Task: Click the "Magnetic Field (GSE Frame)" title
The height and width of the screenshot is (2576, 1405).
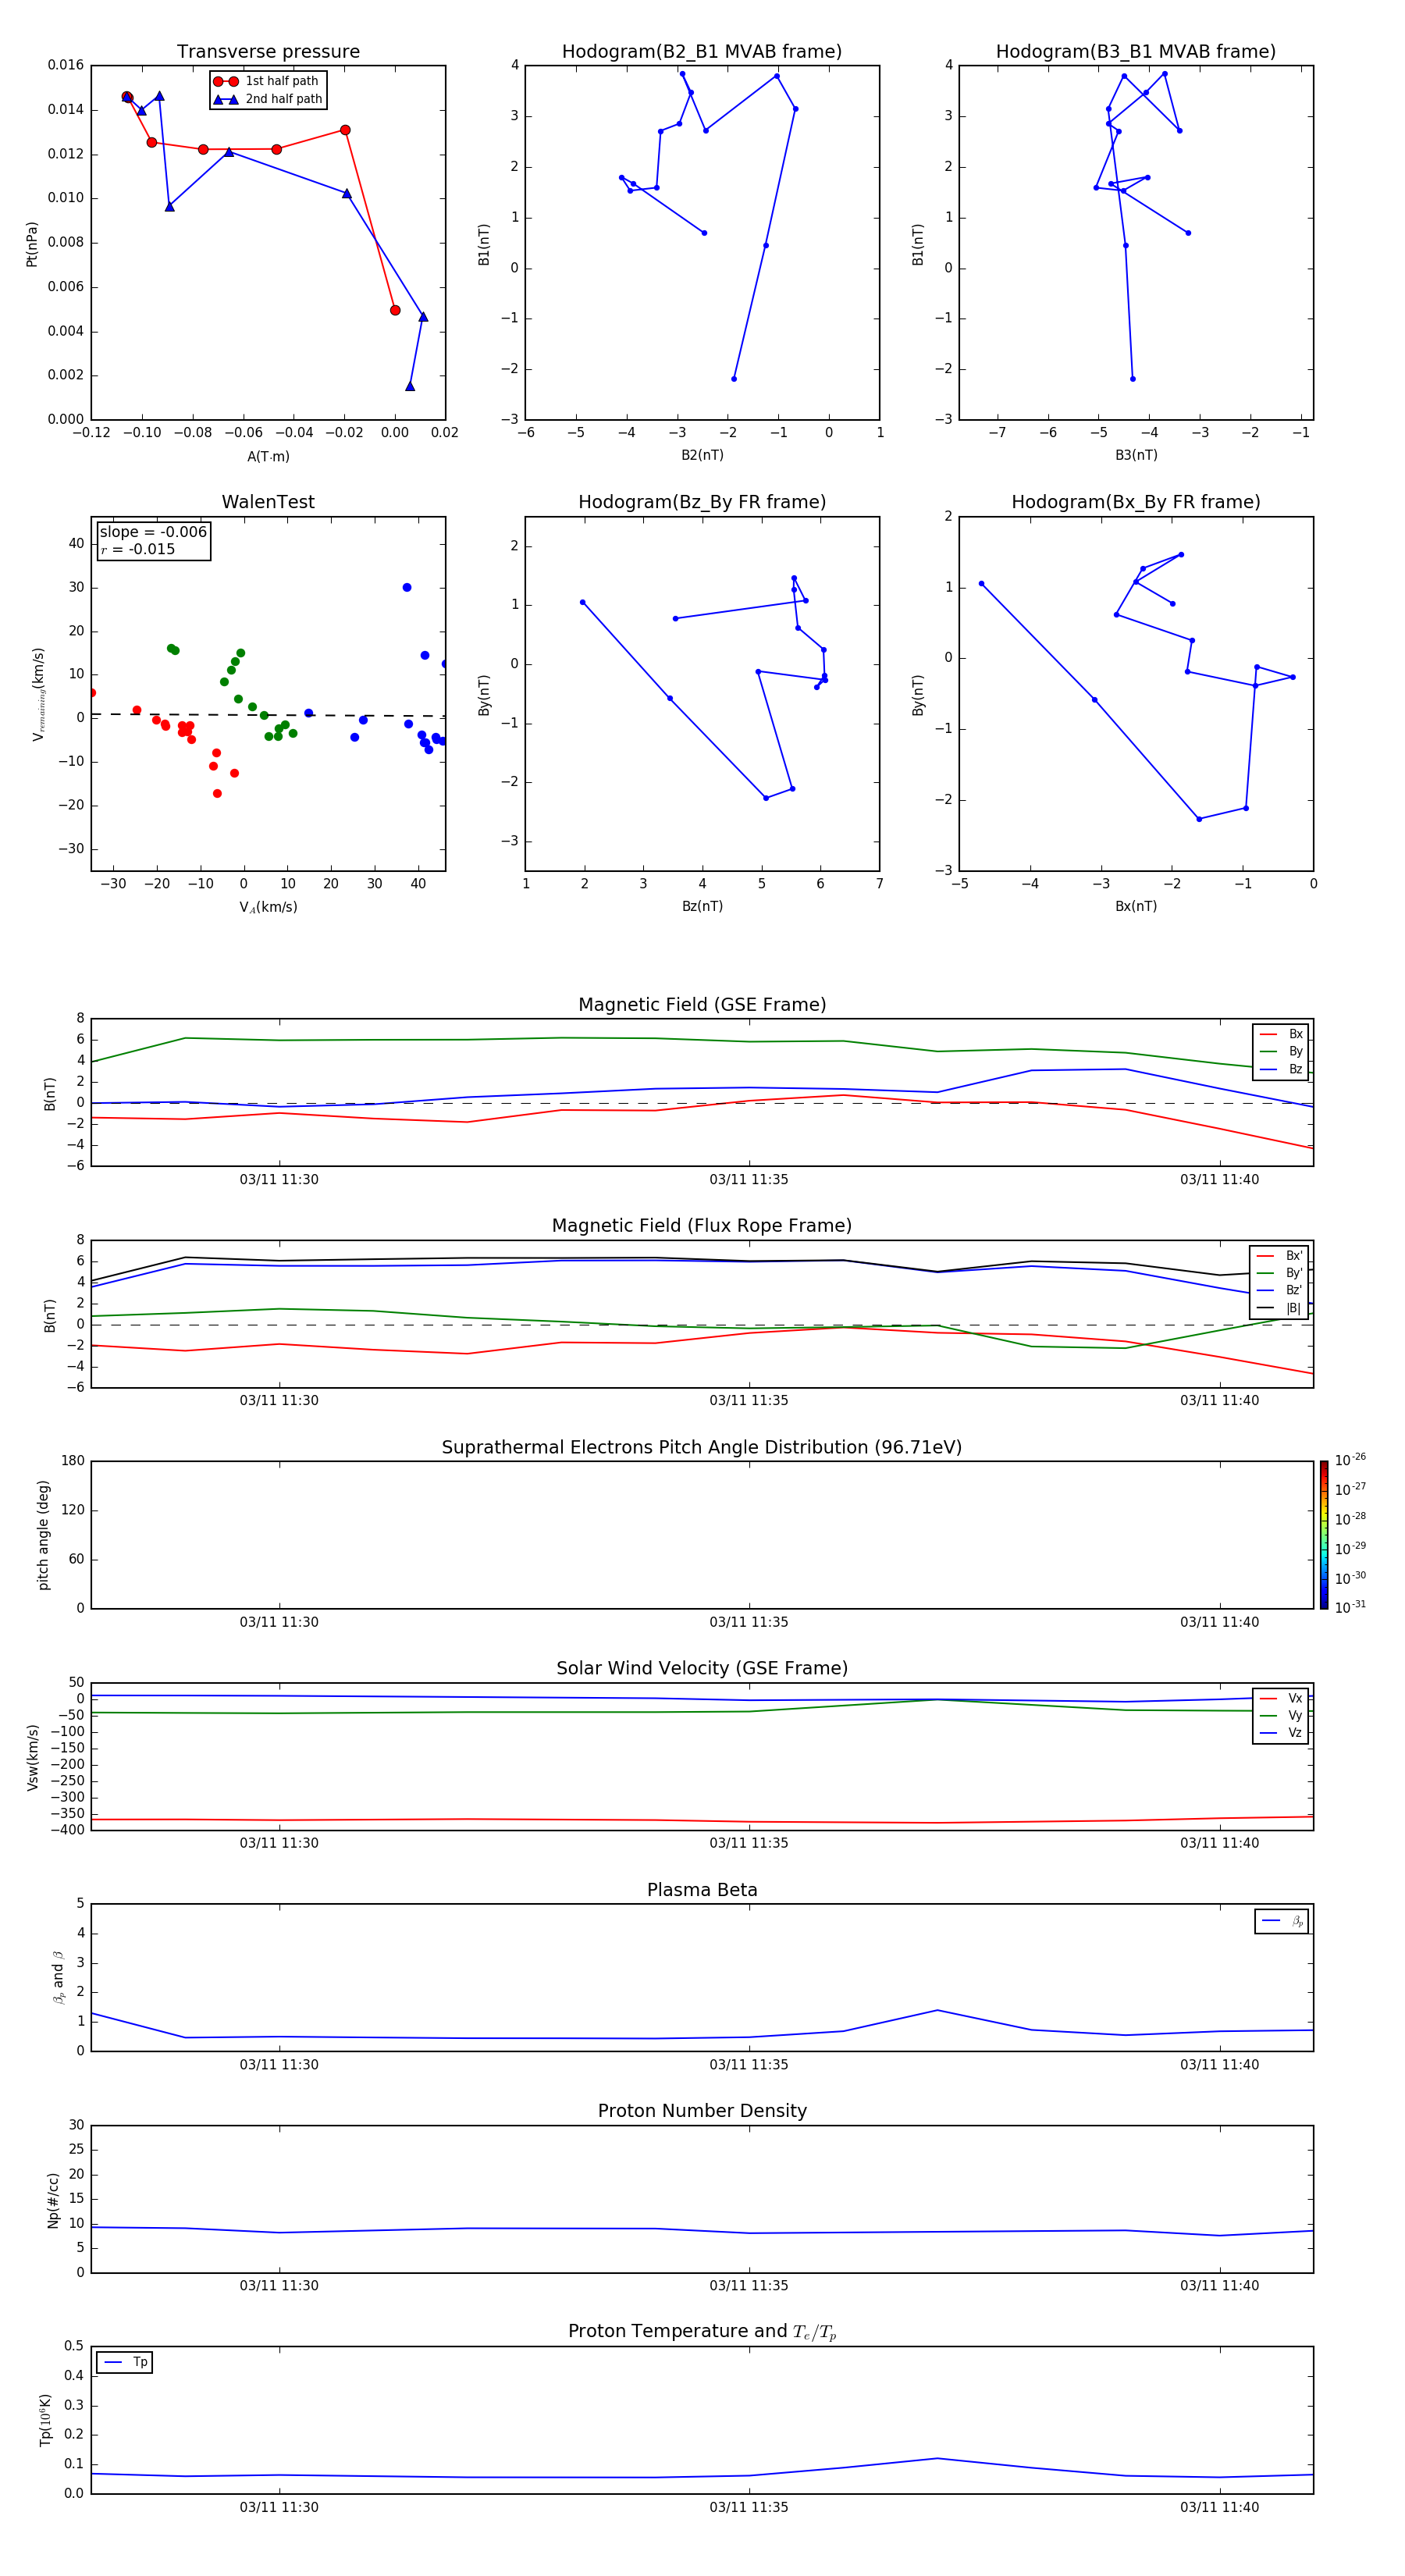Action: 702,1005
